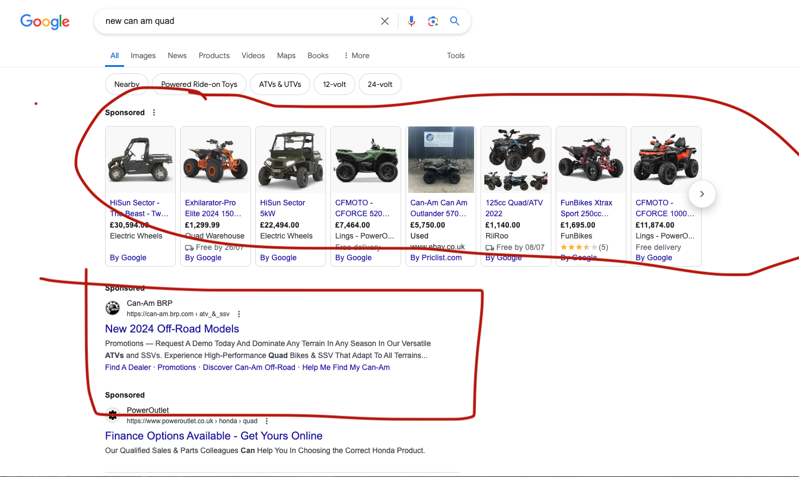
Task: Open Can-Am Outlander 570 listing title
Action: coord(439,208)
